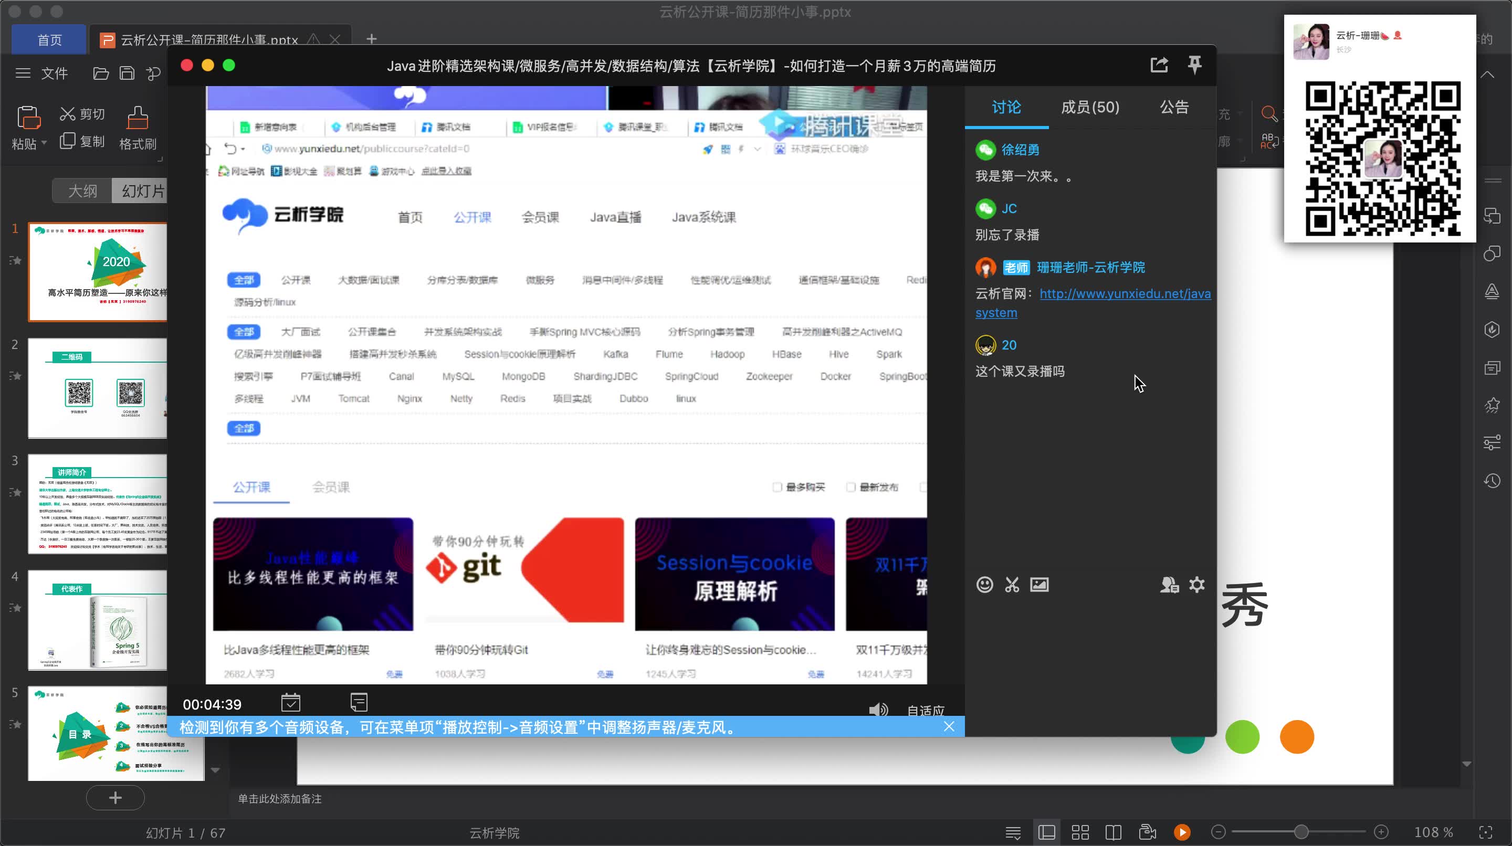The height and width of the screenshot is (846, 1512).
Task: Click the share icon in classroom window title
Action: pos(1159,65)
